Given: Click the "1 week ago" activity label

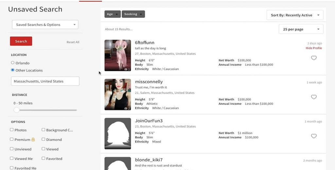Looking at the screenshot, I should tap(314, 82).
